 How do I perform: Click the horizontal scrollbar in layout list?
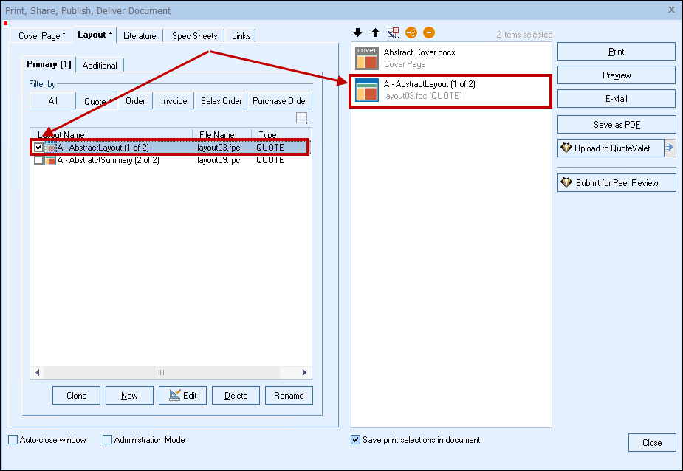171,373
